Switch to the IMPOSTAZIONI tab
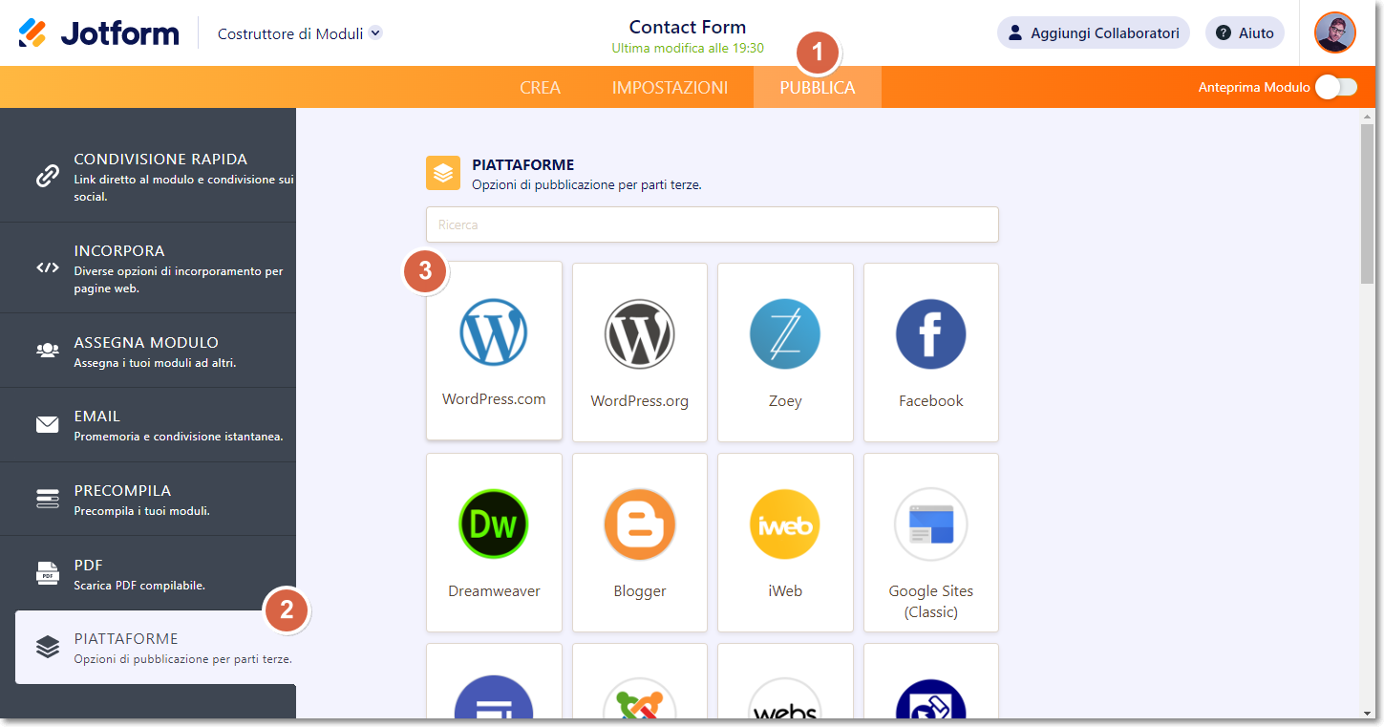This screenshot has width=1384, height=727. pyautogui.click(x=670, y=88)
